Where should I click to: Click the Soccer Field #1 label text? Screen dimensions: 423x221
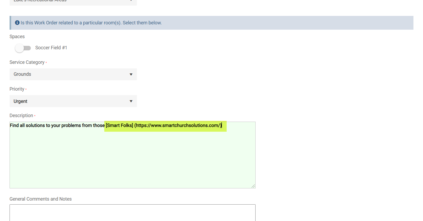coord(51,48)
